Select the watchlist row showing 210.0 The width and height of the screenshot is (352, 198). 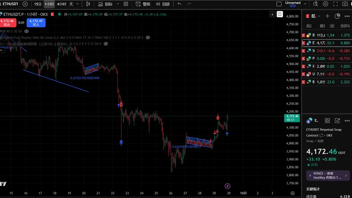coord(327,51)
